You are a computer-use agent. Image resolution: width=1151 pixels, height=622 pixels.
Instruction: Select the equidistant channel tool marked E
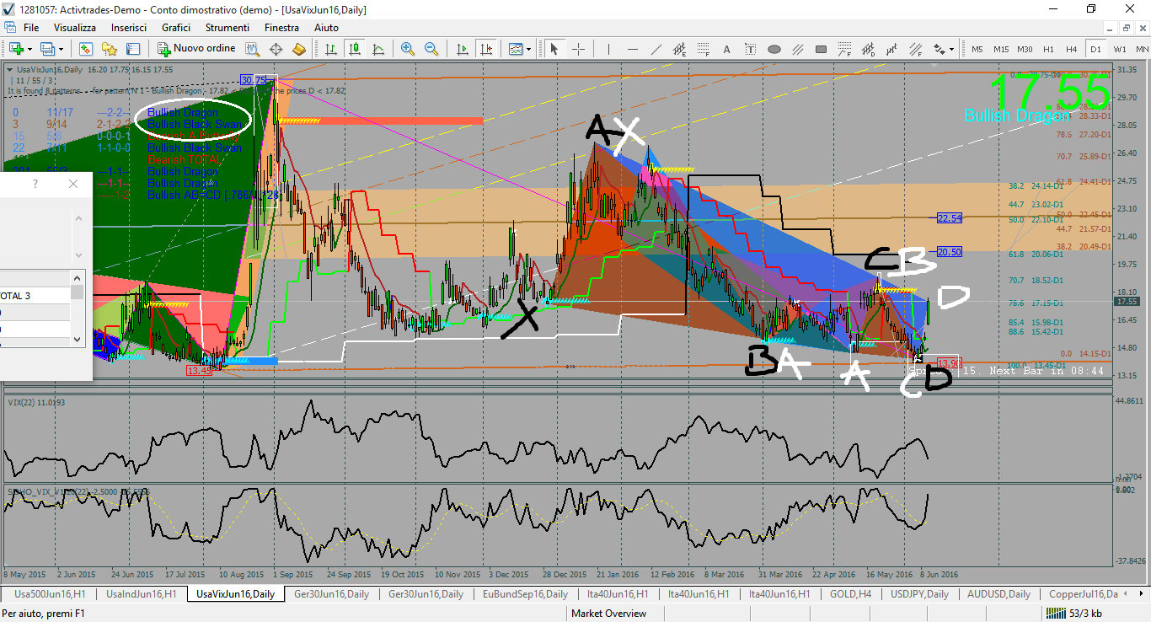[x=679, y=49]
